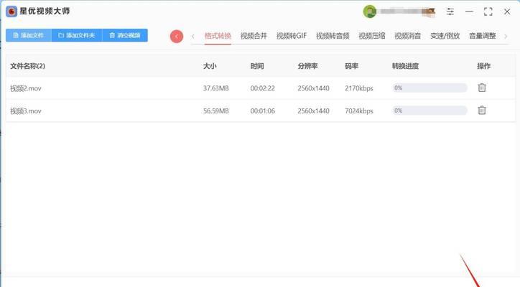Screen dimensions: 520x287
Task: Click the progress bar for 视频2.mov
Action: (x=430, y=88)
